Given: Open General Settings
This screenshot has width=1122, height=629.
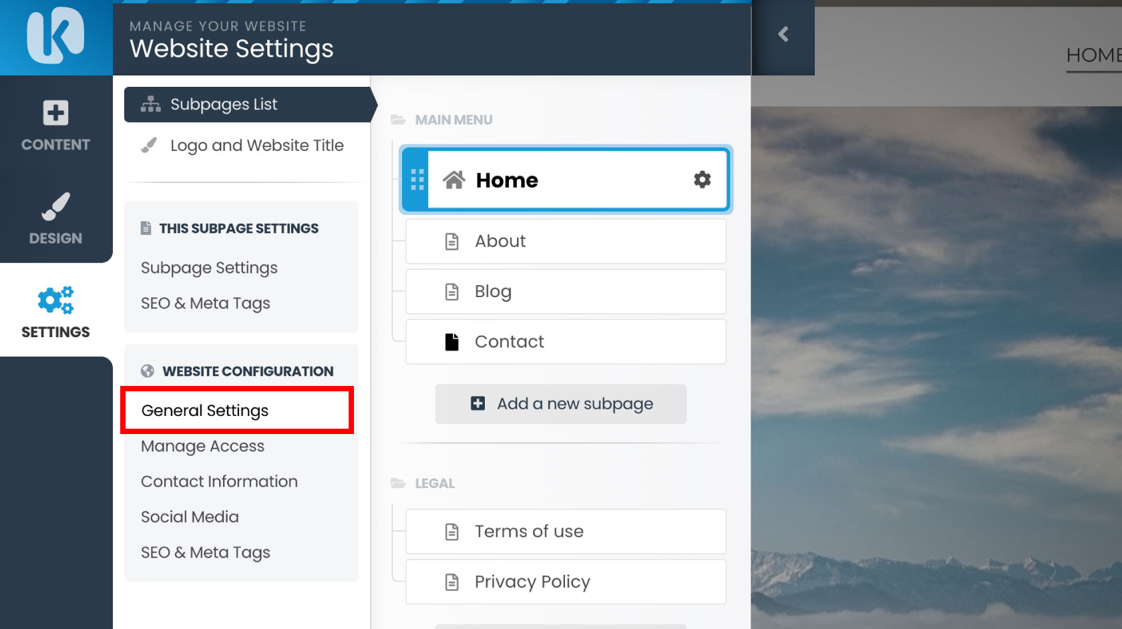Looking at the screenshot, I should 237,411.
